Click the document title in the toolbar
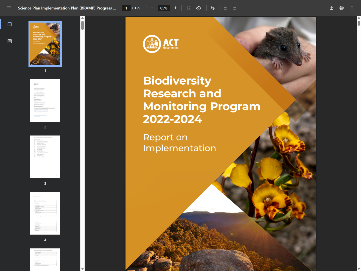The height and width of the screenshot is (271, 361). point(67,8)
